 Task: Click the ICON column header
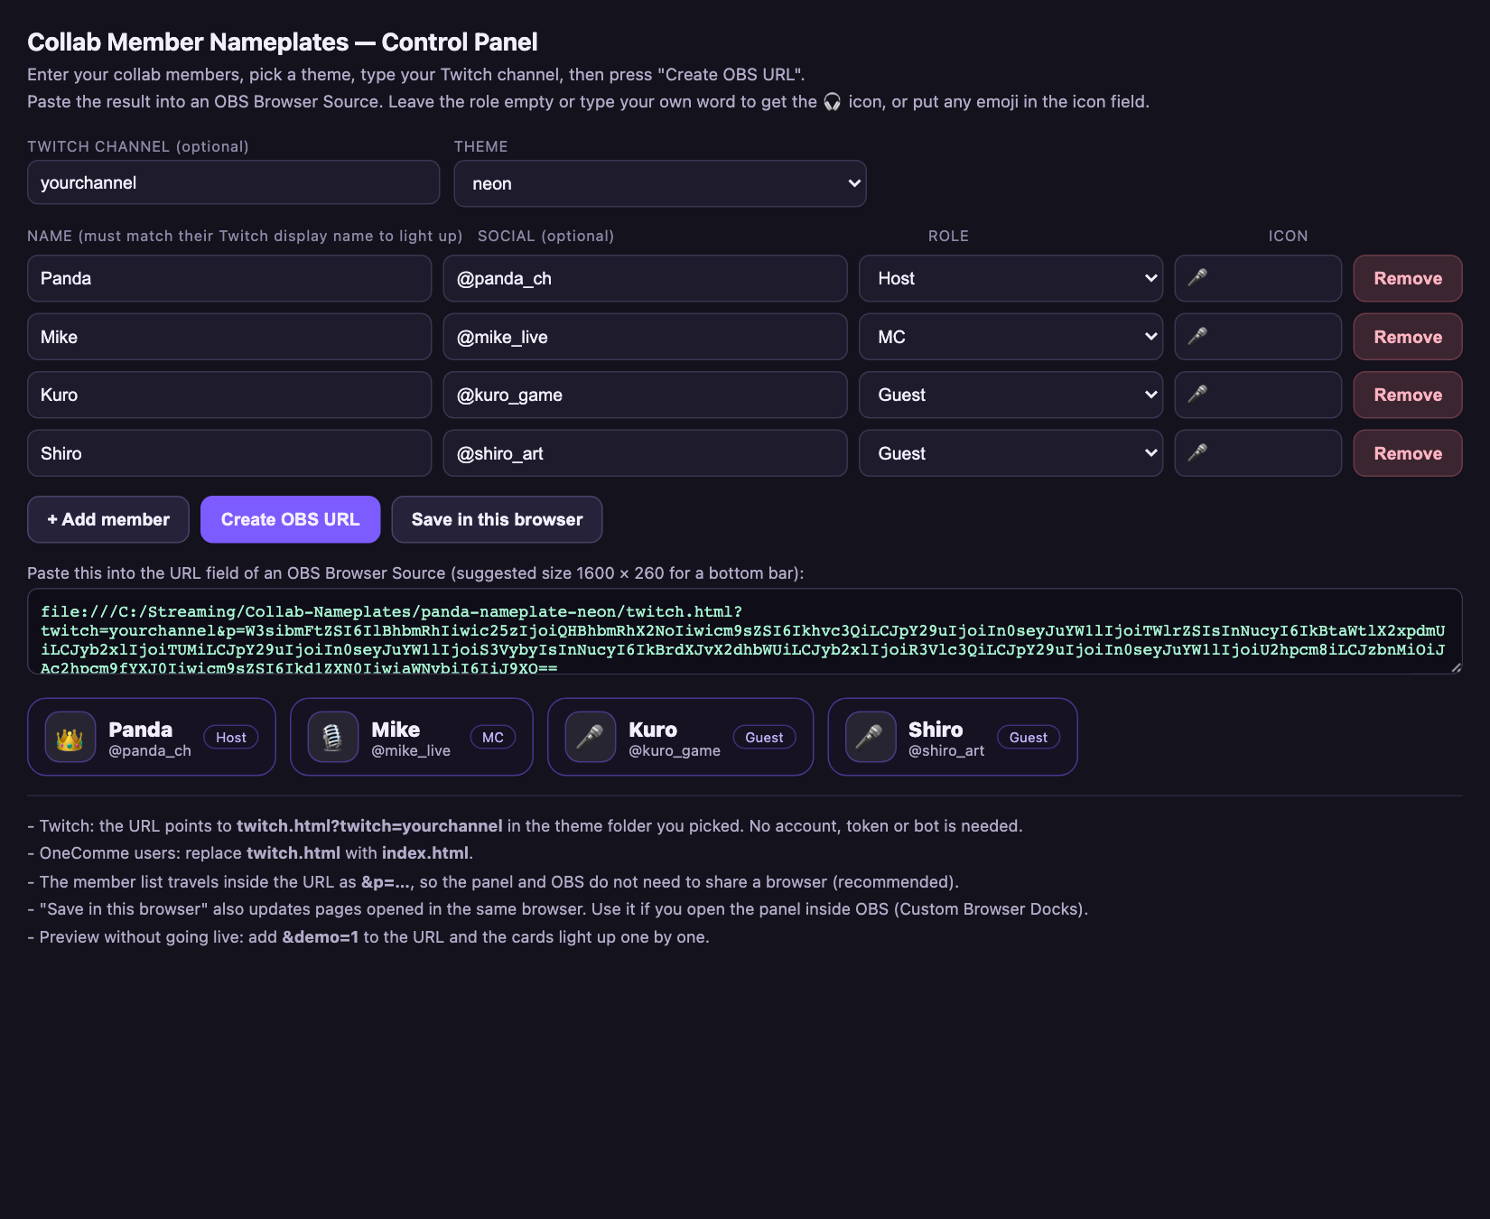tap(1288, 236)
